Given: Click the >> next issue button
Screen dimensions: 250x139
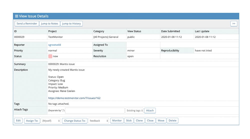Looking at the screenshot, I should (x=233, y=23).
